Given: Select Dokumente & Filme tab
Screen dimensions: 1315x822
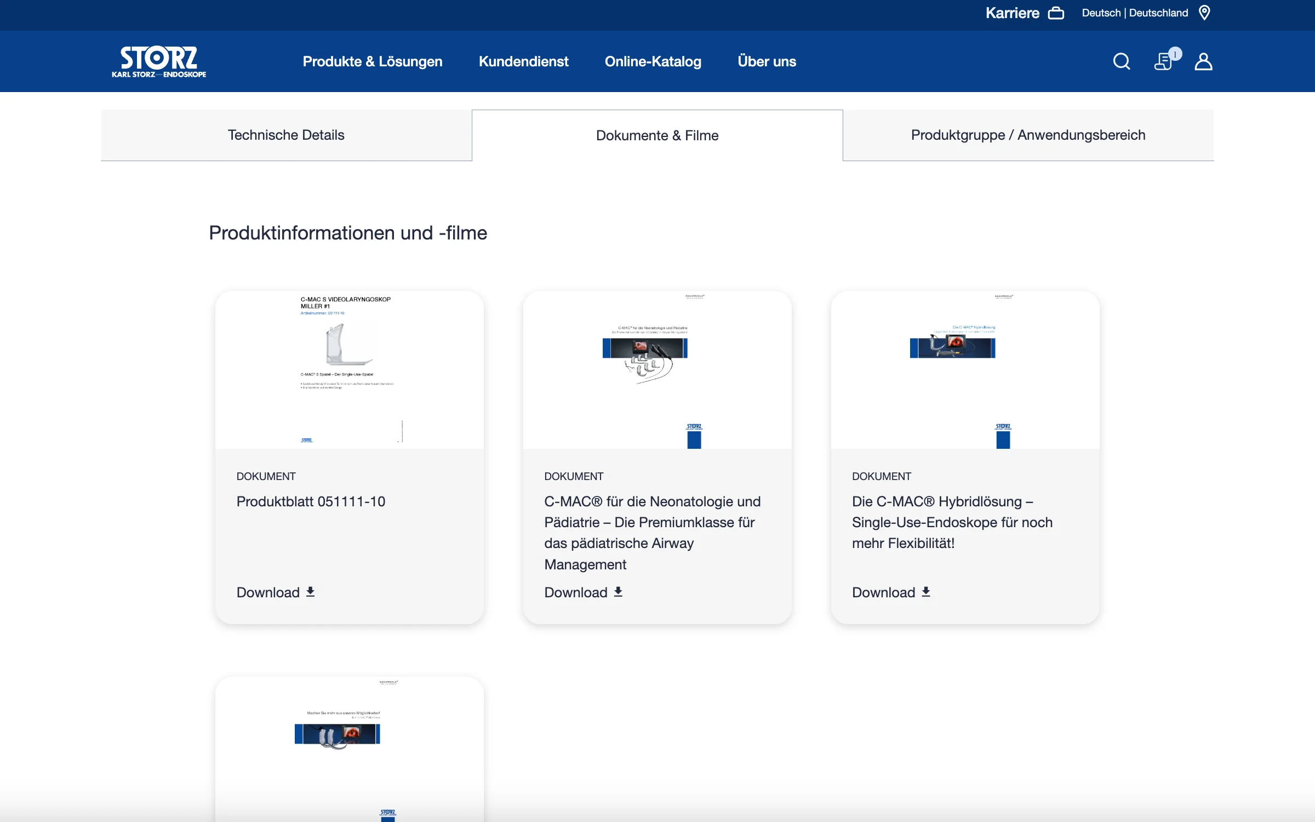Looking at the screenshot, I should tap(657, 135).
